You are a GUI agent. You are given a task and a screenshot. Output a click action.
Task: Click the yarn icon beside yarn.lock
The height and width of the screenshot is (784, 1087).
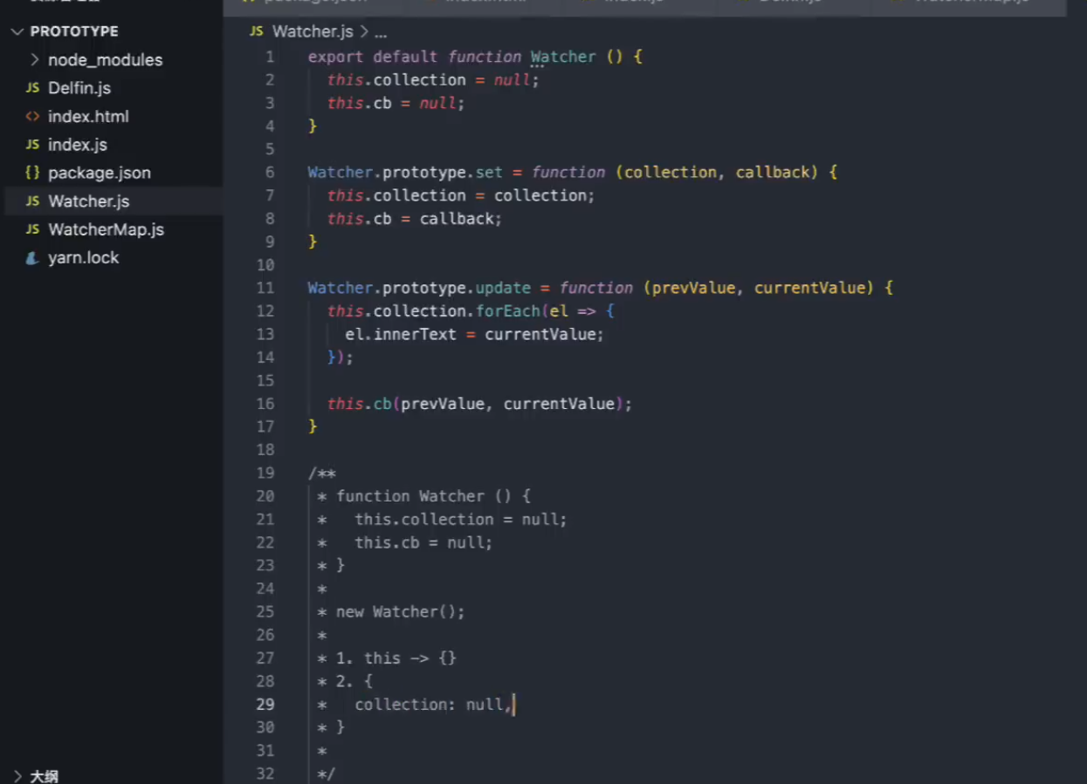click(x=32, y=258)
